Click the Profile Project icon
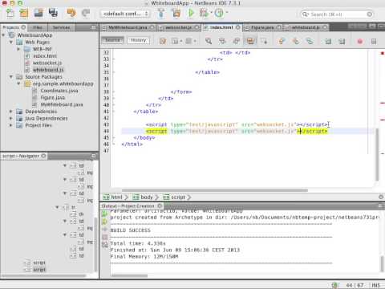Screen dimensions: 385x289 coord(219,13)
